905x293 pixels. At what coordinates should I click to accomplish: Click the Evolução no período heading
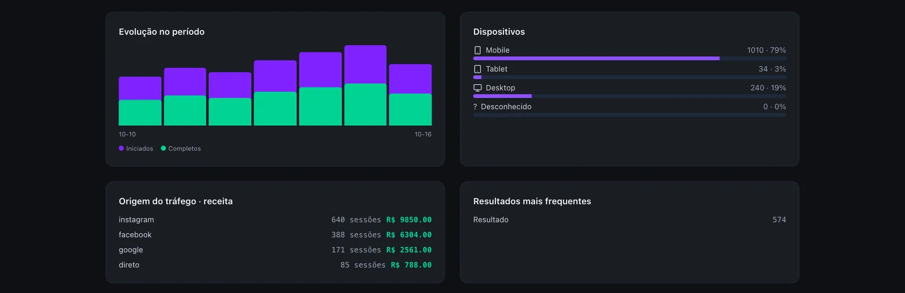tap(162, 32)
